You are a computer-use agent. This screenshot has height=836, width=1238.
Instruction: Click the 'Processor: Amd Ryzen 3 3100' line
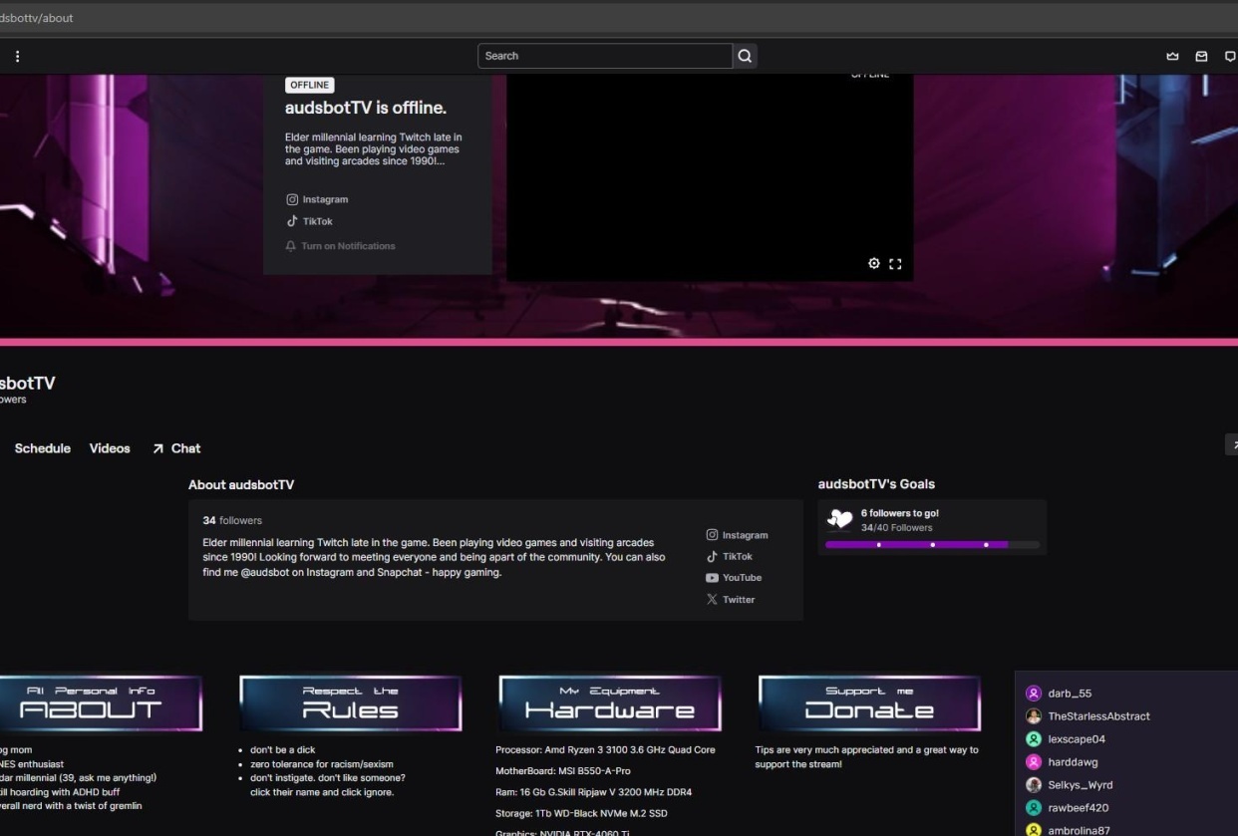pyautogui.click(x=605, y=750)
